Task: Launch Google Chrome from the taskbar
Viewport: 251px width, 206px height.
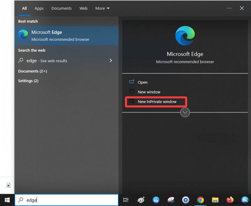Action: [x=200, y=200]
